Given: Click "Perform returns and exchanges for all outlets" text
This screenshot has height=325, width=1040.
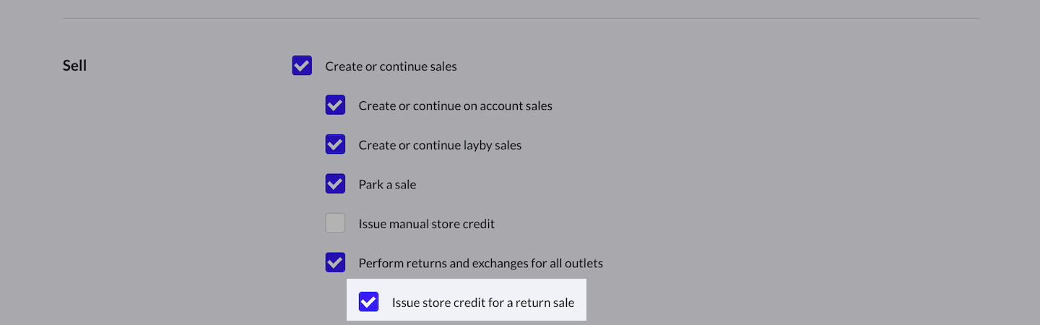Looking at the screenshot, I should [480, 264].
